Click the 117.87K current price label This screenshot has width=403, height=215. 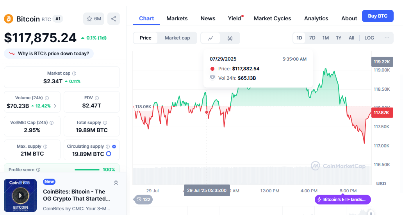[382, 113]
